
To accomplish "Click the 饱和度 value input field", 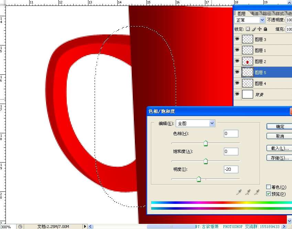I will [x=231, y=152].
